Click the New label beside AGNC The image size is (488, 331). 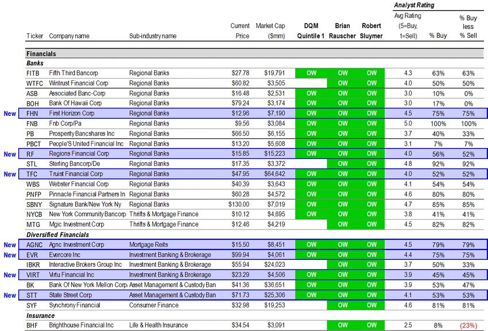tap(10, 245)
